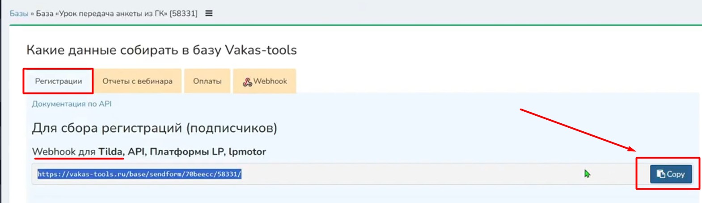Switch to the Webhook tab label
This screenshot has height=203, width=702.
[x=270, y=81]
